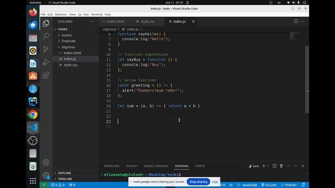Open the Terminal menu
This screenshot has width=335, height=188.
pos(96,15)
